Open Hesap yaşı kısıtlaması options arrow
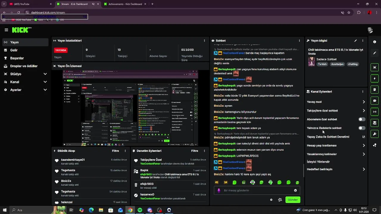Screen dimensions: 381x214 (x=364, y=146)
